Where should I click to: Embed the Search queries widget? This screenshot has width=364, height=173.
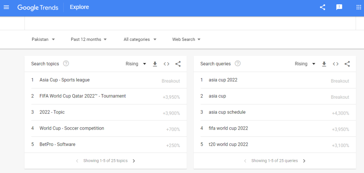point(336,64)
